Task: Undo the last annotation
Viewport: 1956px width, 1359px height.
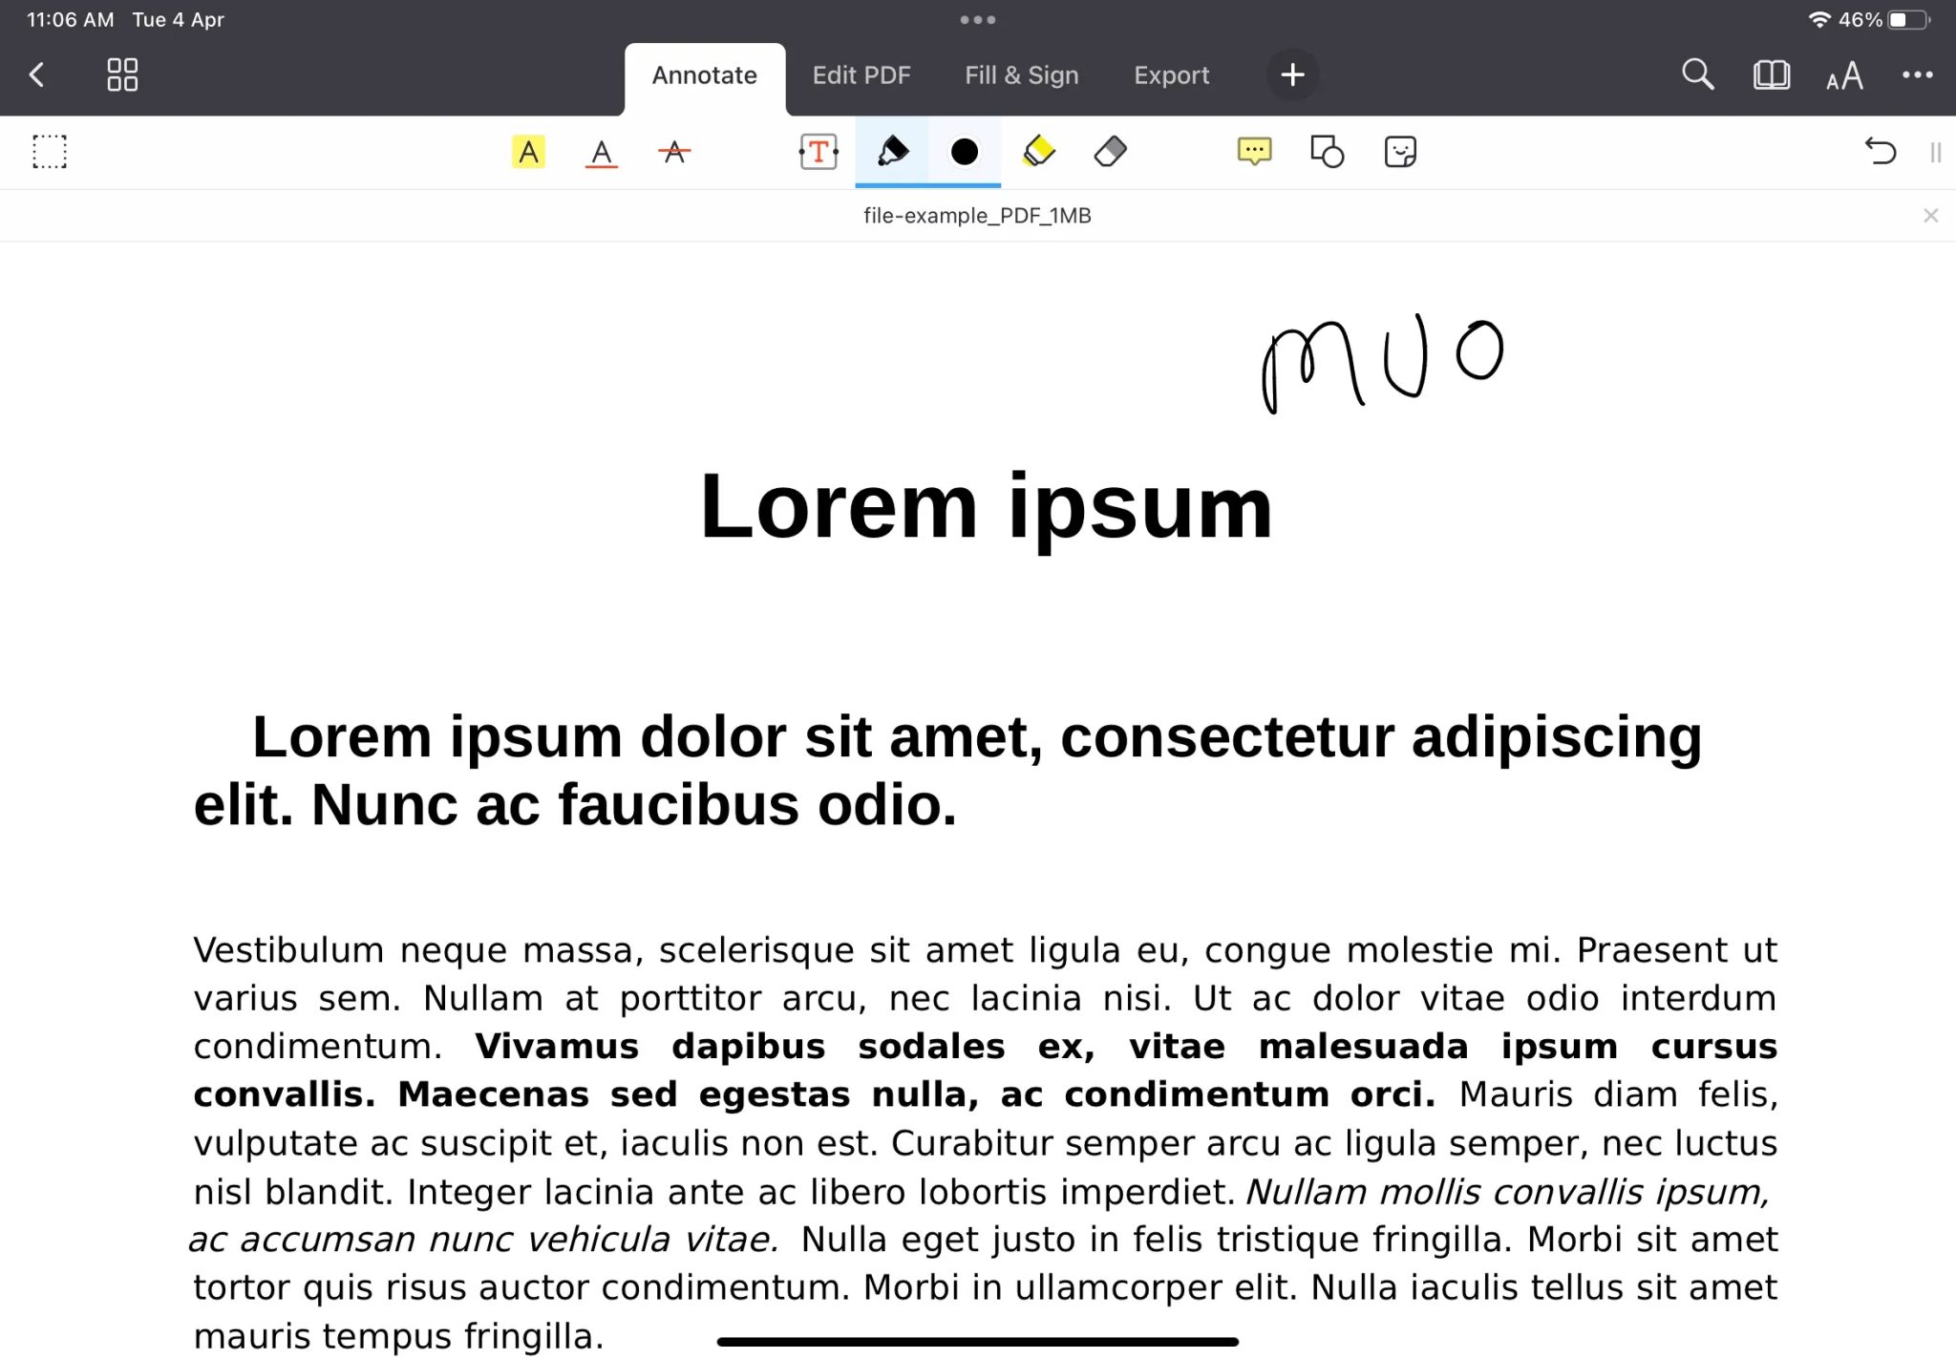Action: [x=1881, y=151]
